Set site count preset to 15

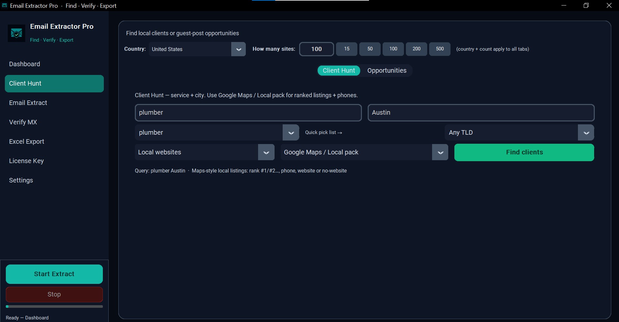347,49
